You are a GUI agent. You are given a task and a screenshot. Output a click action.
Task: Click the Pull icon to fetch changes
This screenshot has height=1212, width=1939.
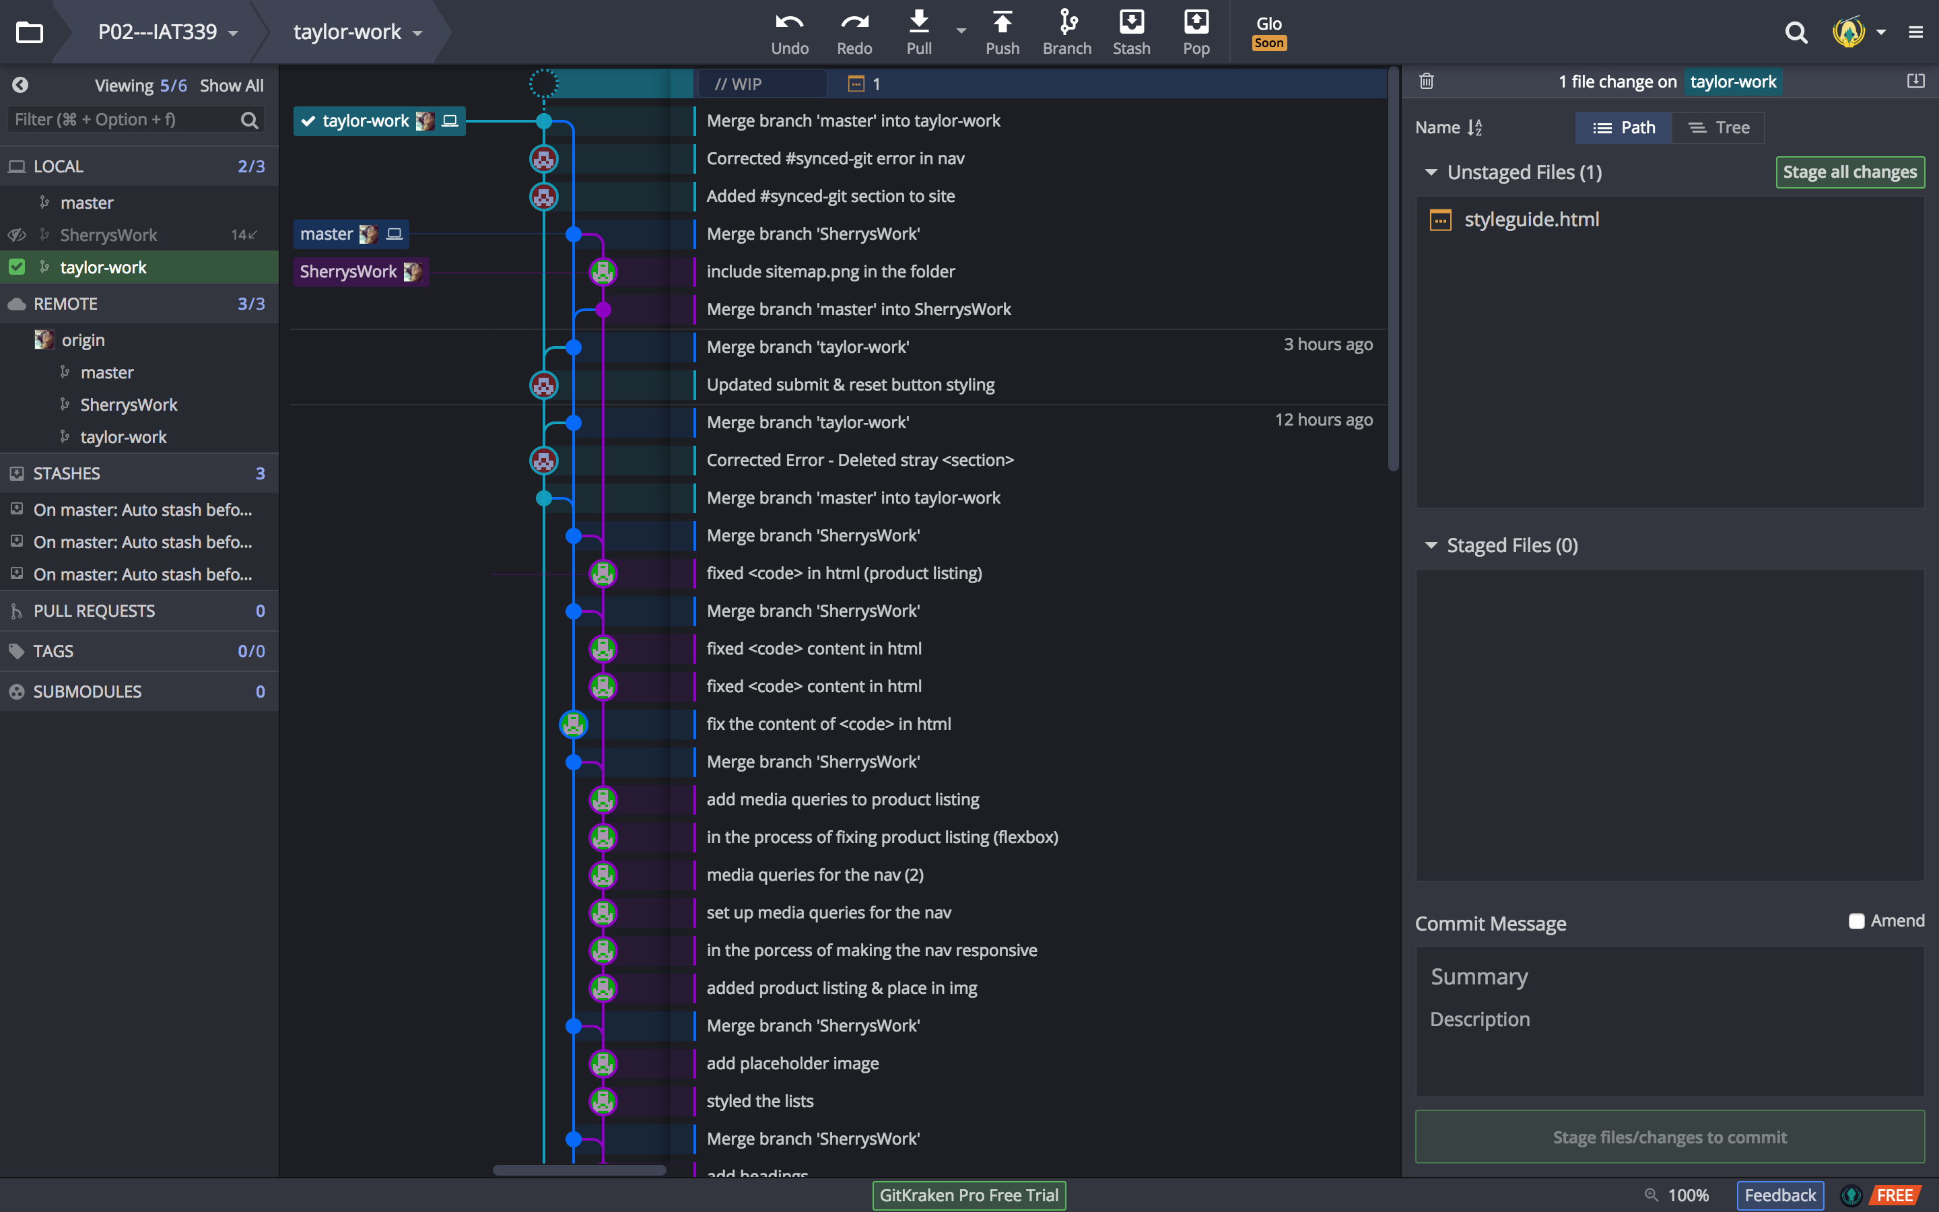click(x=918, y=31)
